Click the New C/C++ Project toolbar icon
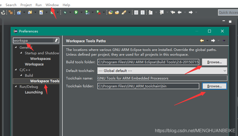 tap(19, 12)
